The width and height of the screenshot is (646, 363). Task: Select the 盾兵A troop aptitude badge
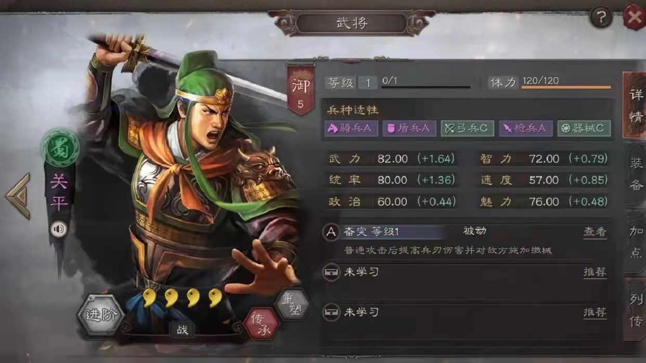pos(409,129)
